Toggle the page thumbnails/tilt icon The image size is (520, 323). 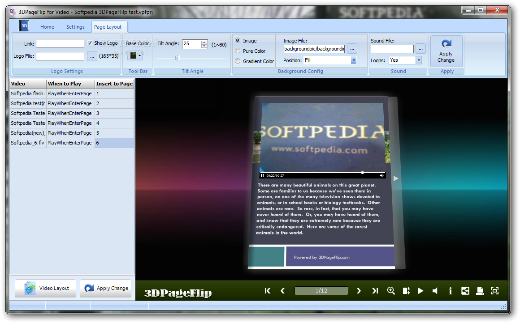[406, 291]
